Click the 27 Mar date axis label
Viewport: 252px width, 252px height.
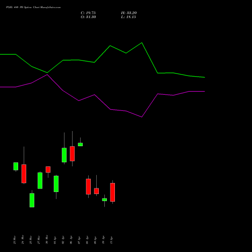pos(39,240)
